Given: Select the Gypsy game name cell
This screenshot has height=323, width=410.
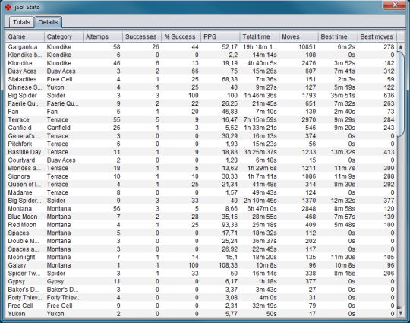Looking at the screenshot, I should pyautogui.click(x=25, y=281).
